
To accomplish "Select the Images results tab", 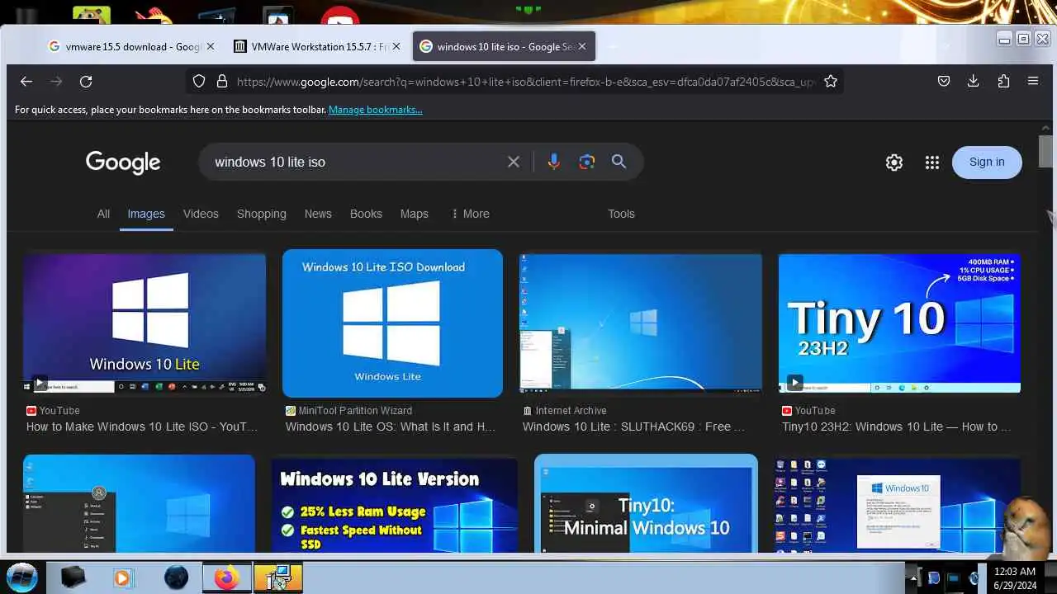I will pos(146,214).
